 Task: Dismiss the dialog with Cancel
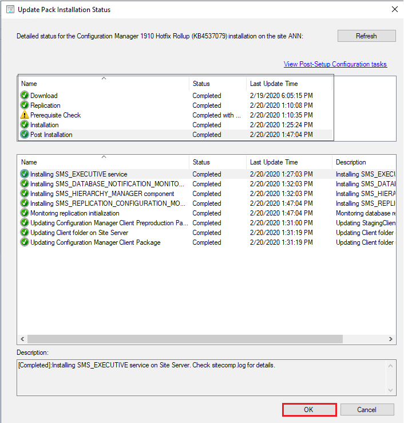pyautogui.click(x=367, y=409)
